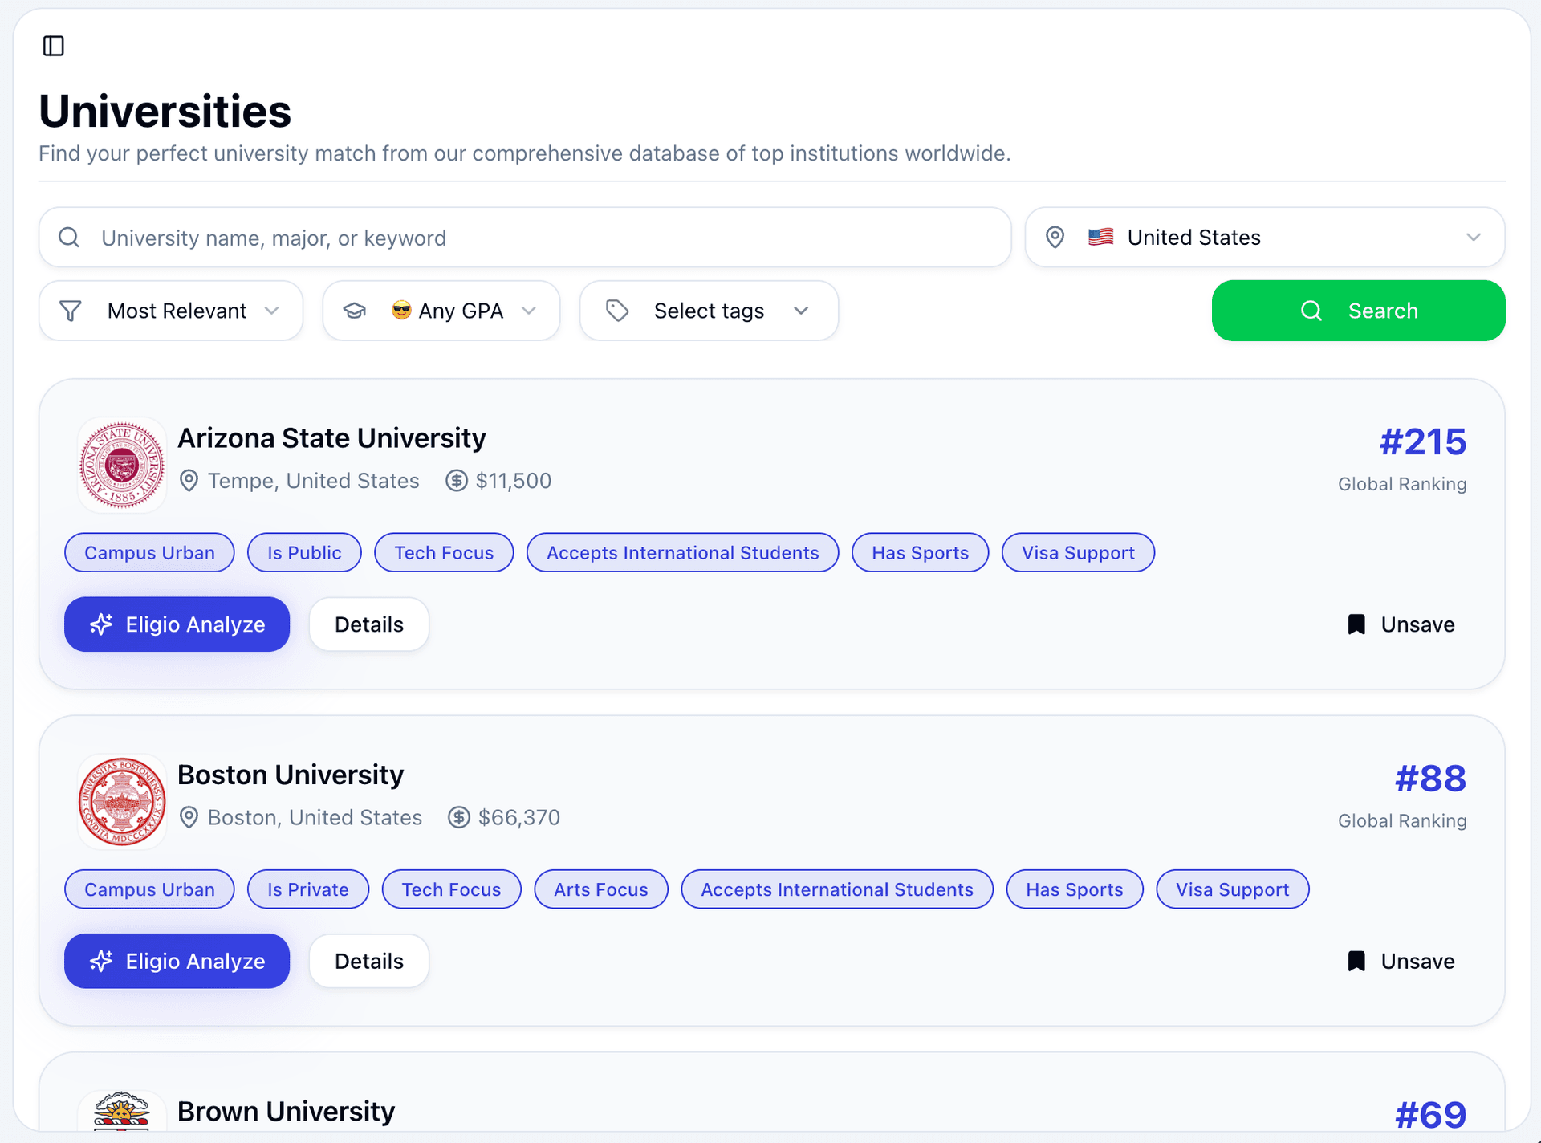Click the Tempe, United States location text

pyautogui.click(x=314, y=481)
